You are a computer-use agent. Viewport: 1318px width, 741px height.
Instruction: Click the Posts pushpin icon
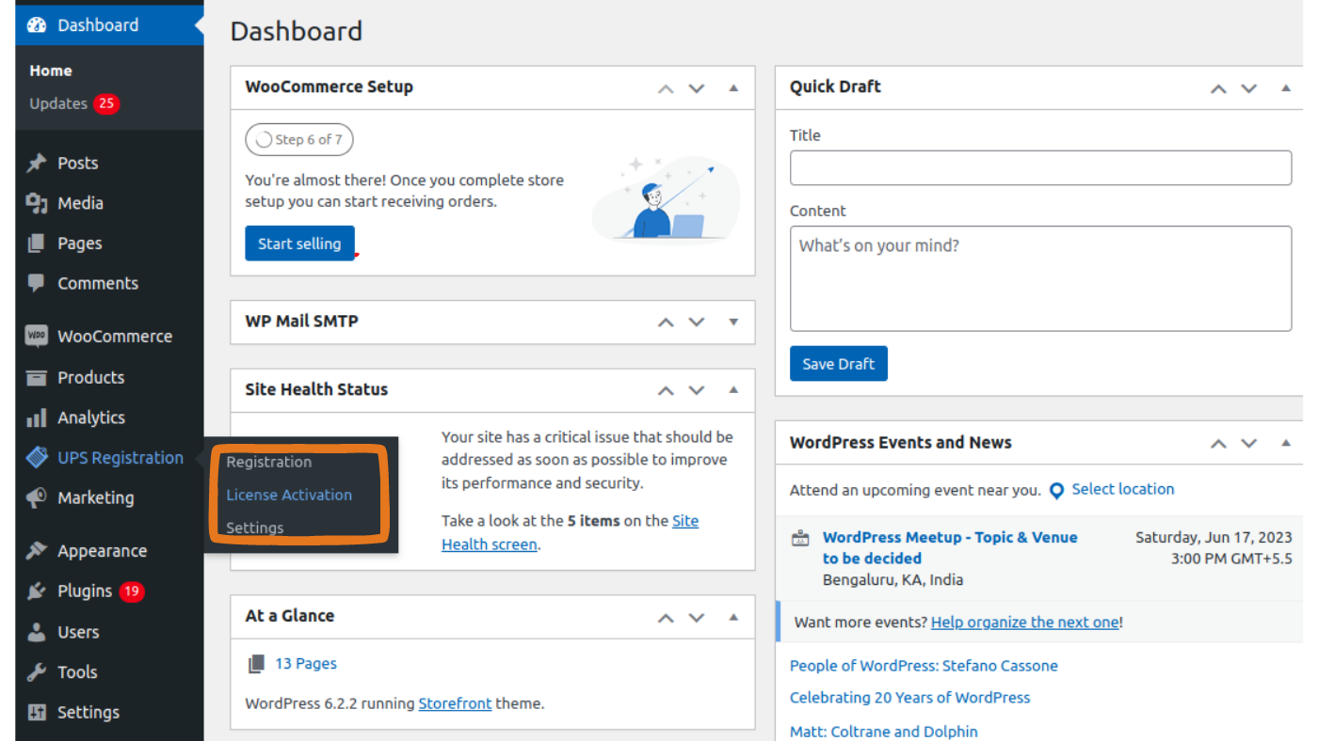37,163
